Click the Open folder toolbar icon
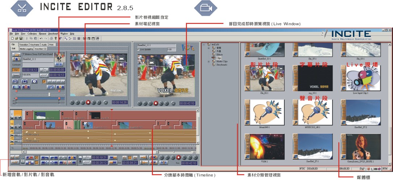 (17, 38)
